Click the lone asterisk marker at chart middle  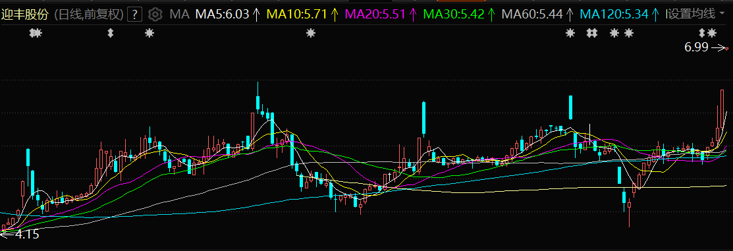(x=310, y=33)
